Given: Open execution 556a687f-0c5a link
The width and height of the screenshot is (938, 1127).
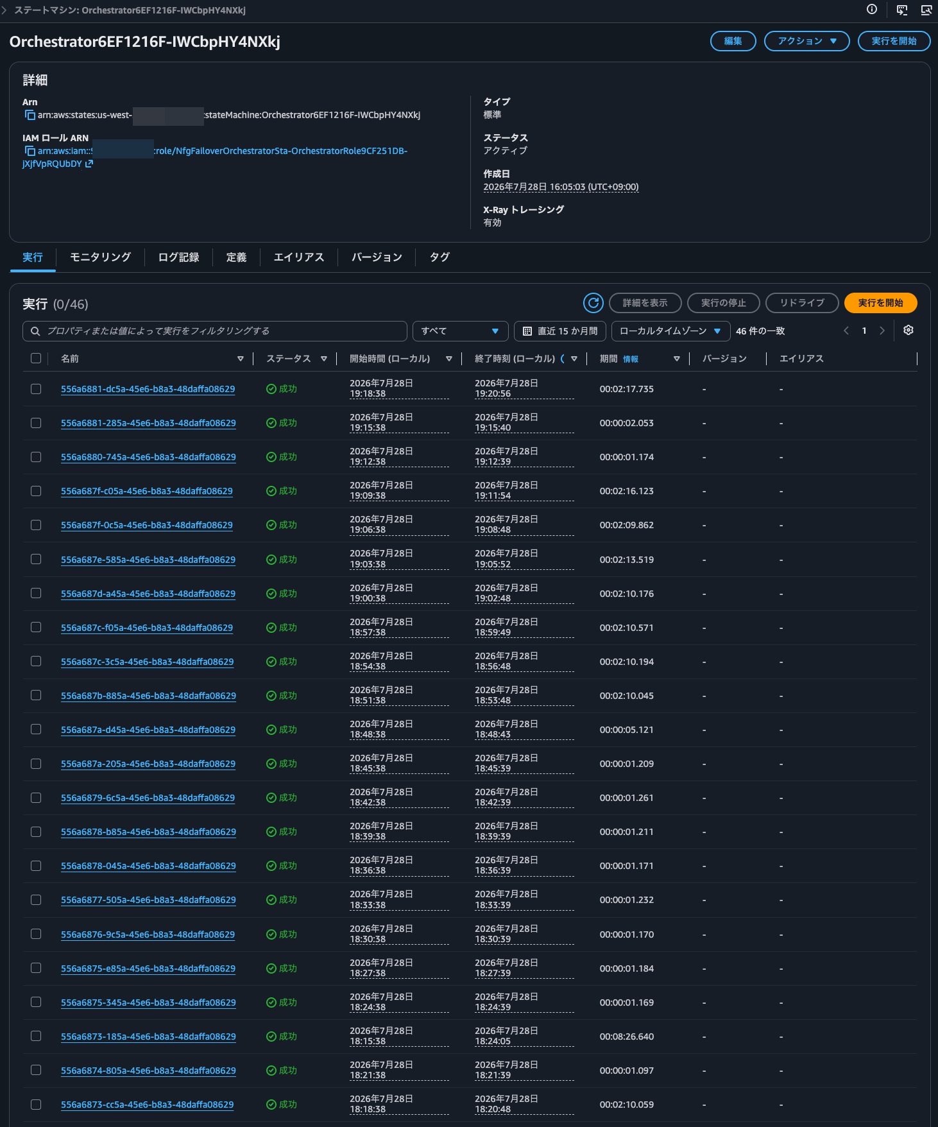Looking at the screenshot, I should pos(147,525).
